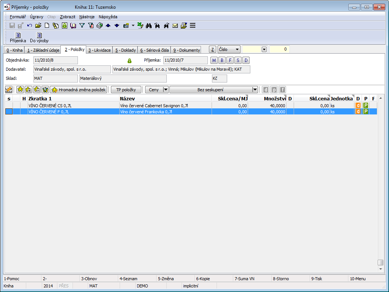
Task: Click the funnel filter icon in toolbar
Action: click(82, 26)
